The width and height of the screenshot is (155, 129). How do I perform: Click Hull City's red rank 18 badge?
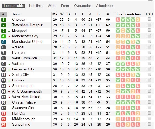pos(4,113)
